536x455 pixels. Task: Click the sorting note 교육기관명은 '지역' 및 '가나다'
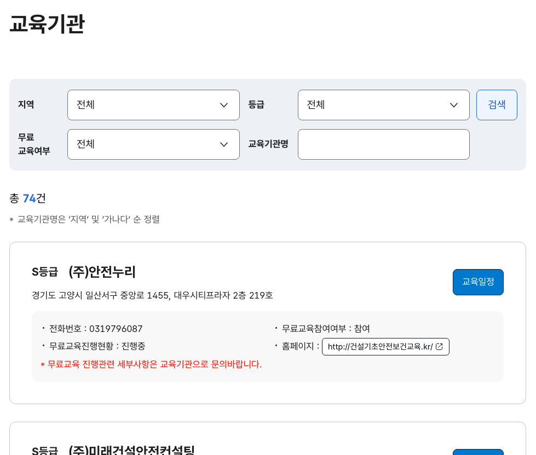tap(85, 219)
